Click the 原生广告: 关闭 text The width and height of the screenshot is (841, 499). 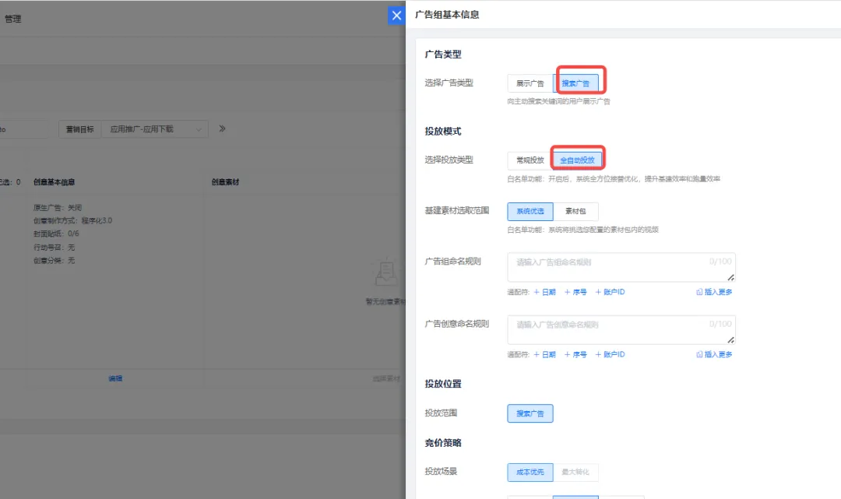pyautogui.click(x=58, y=207)
